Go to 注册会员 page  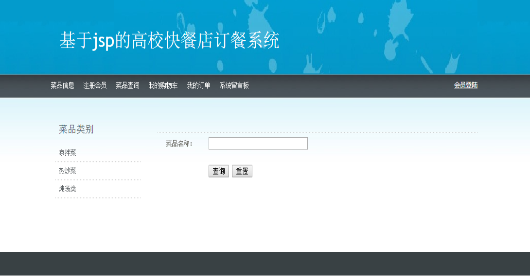coord(95,85)
